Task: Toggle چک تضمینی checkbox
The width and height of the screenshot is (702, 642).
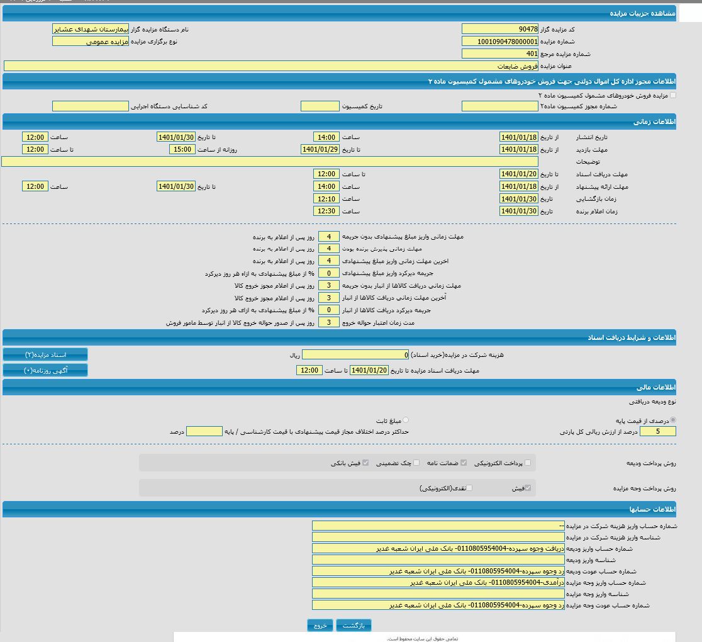Action: point(416,463)
